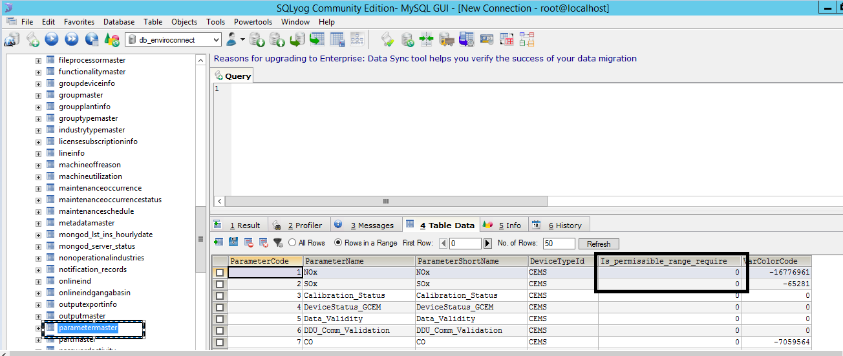Screen dimensions: 843x356
Task: Click the colored shapes icon beside database dropdown
Action: [x=112, y=39]
